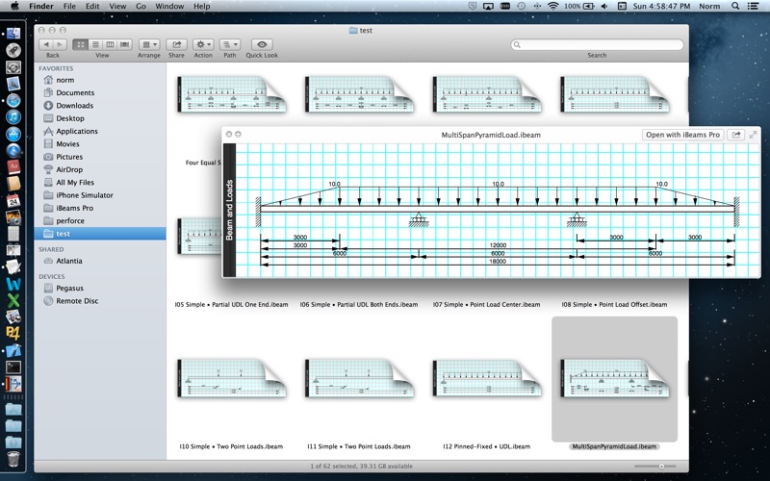Viewport: 770px width, 481px height.
Task: Open the Edit menu
Action: point(92,6)
